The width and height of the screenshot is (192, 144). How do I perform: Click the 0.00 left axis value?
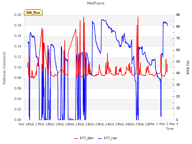(18, 120)
